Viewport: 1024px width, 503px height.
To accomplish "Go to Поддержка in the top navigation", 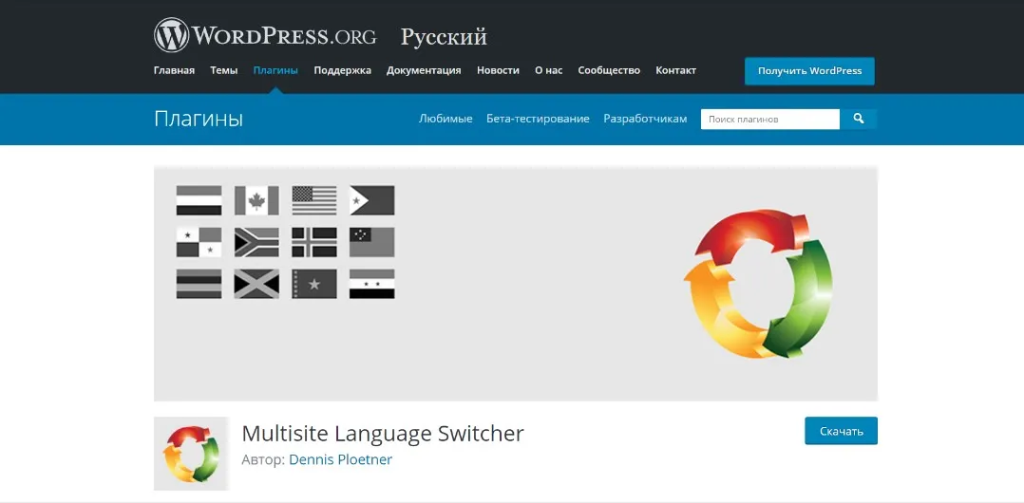I will pyautogui.click(x=342, y=70).
